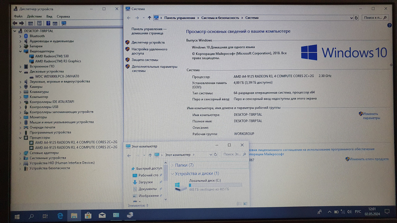The width and height of the screenshot is (397, 223).
Task: Select Локальный диск (C:) drive icon
Action: pos(181,187)
